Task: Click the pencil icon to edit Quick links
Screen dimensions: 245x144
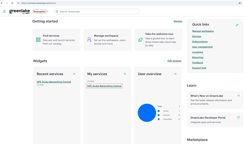Action: pyautogui.click(x=237, y=25)
